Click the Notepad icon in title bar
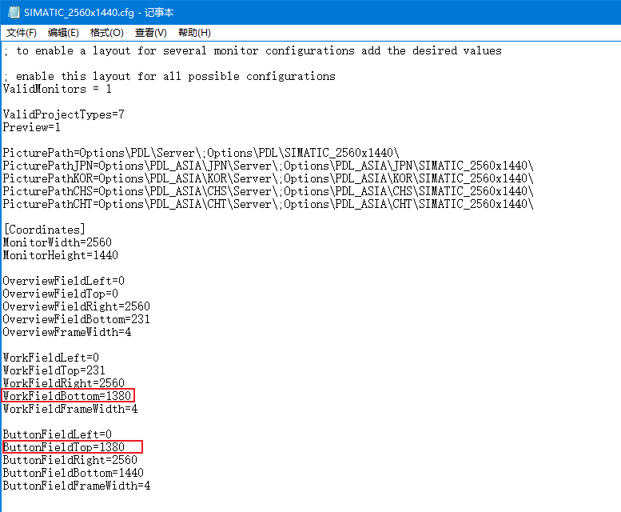Viewport: 621px width, 512px height. click(x=13, y=12)
